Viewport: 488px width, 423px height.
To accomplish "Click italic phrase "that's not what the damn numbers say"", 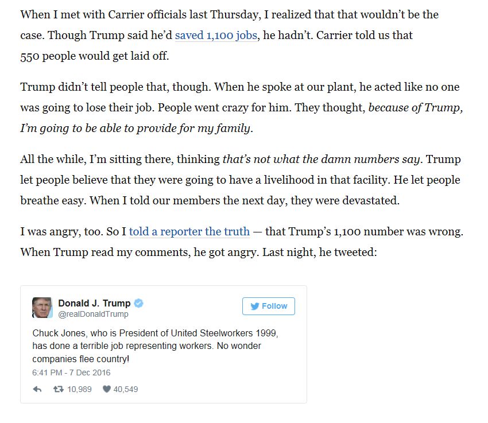I will (321, 159).
